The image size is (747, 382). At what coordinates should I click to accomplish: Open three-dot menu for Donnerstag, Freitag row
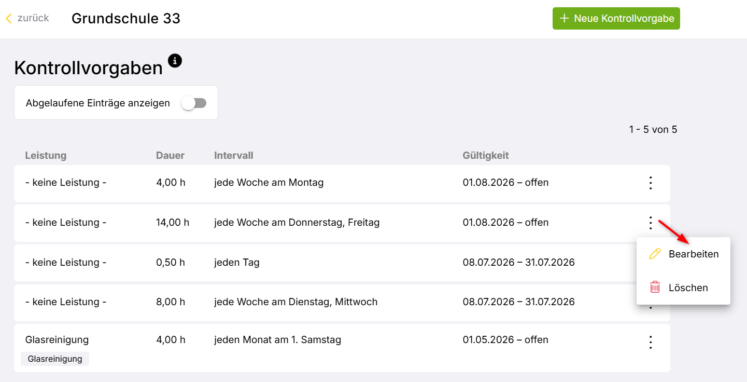tap(651, 223)
